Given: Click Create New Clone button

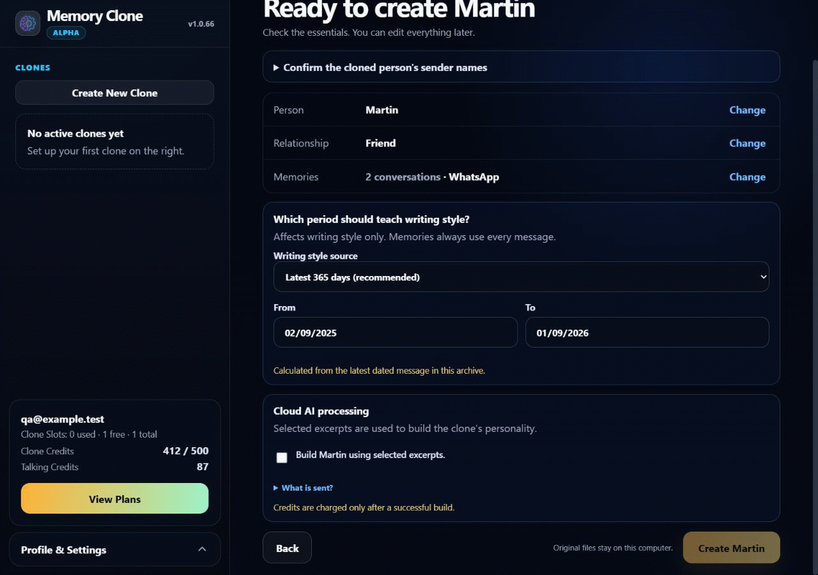Looking at the screenshot, I should (x=114, y=93).
